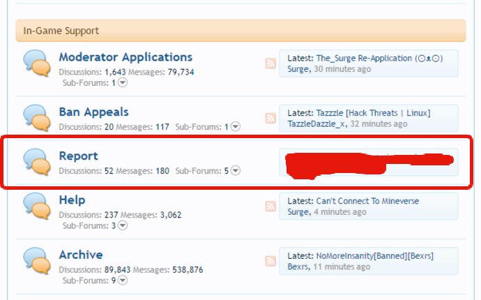Expand Help sub-forums dropdown

[123, 225]
